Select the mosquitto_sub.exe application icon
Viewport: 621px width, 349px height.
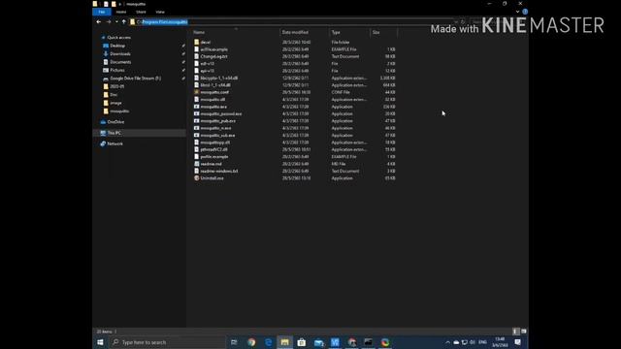coord(197,135)
